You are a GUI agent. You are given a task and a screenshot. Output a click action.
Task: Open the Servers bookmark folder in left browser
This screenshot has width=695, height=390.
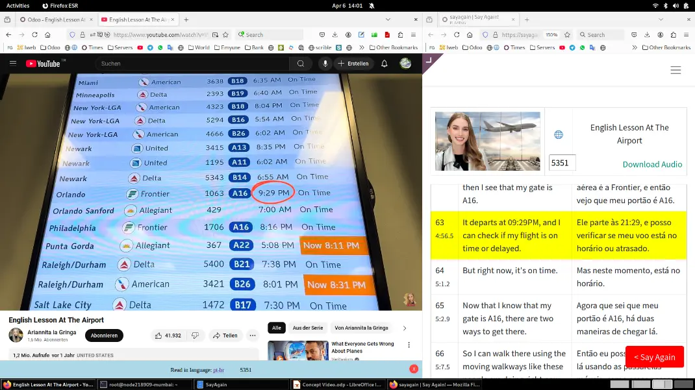coord(120,47)
